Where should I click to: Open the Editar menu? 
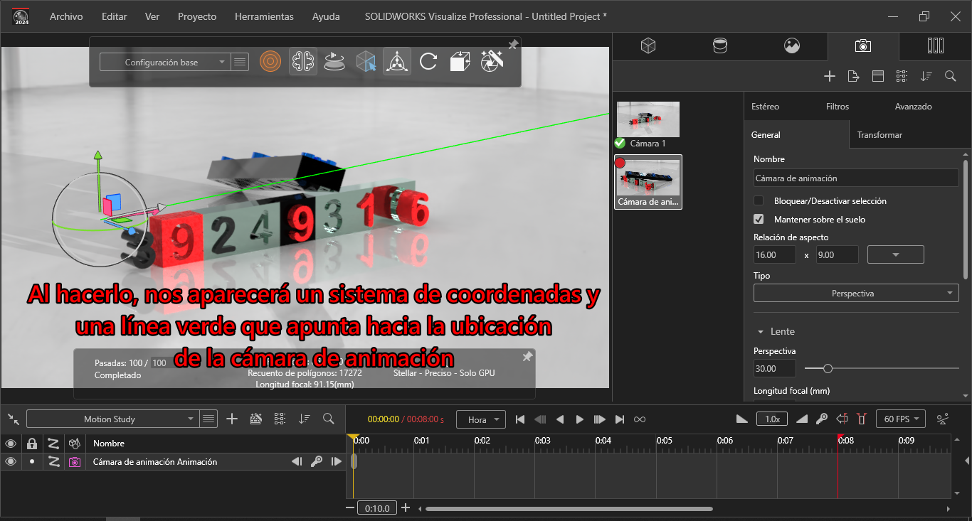click(x=114, y=16)
